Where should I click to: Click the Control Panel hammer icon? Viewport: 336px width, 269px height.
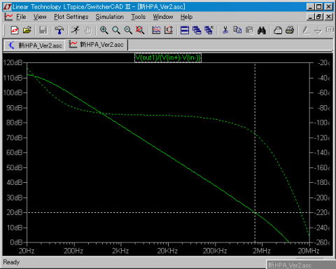[59, 30]
